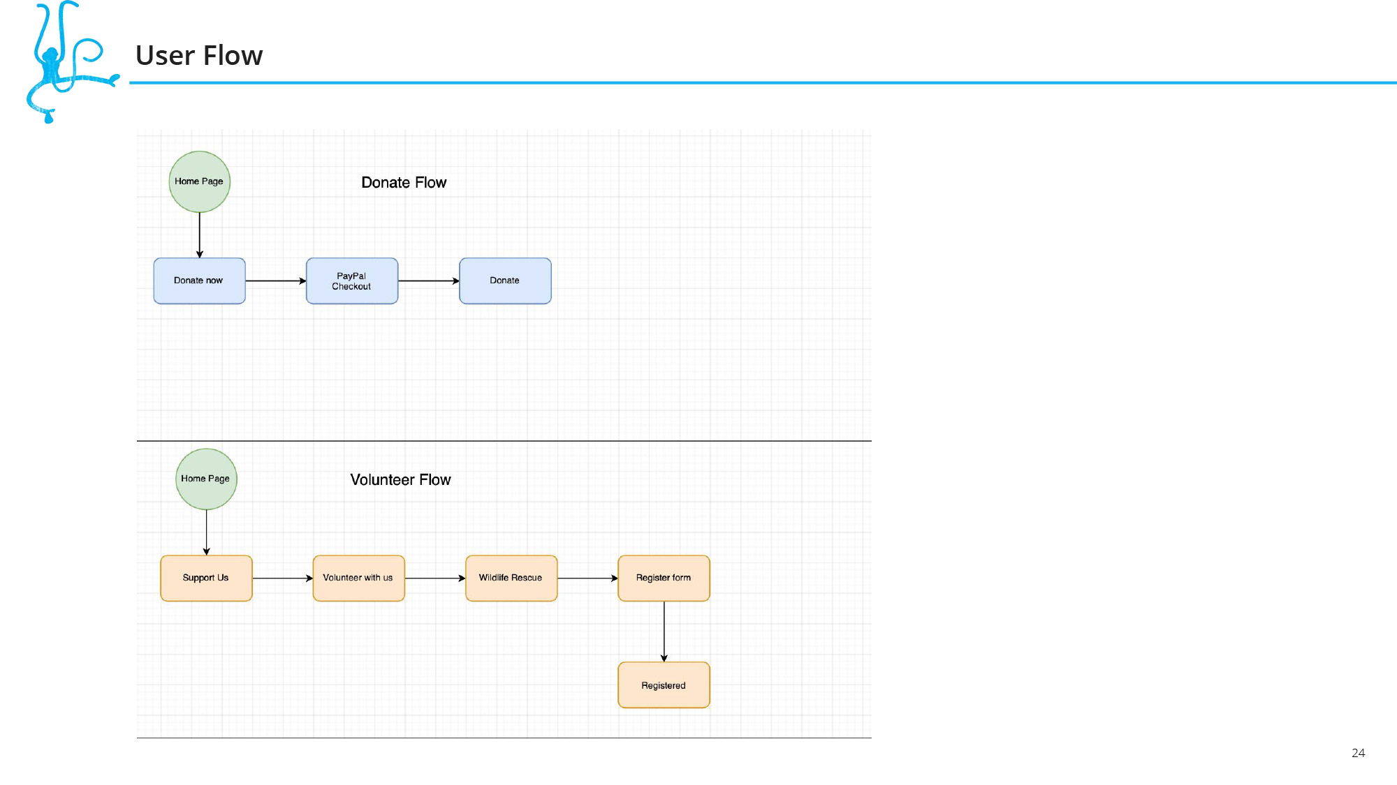Click the Donate now box
This screenshot has width=1397, height=785.
200,281
